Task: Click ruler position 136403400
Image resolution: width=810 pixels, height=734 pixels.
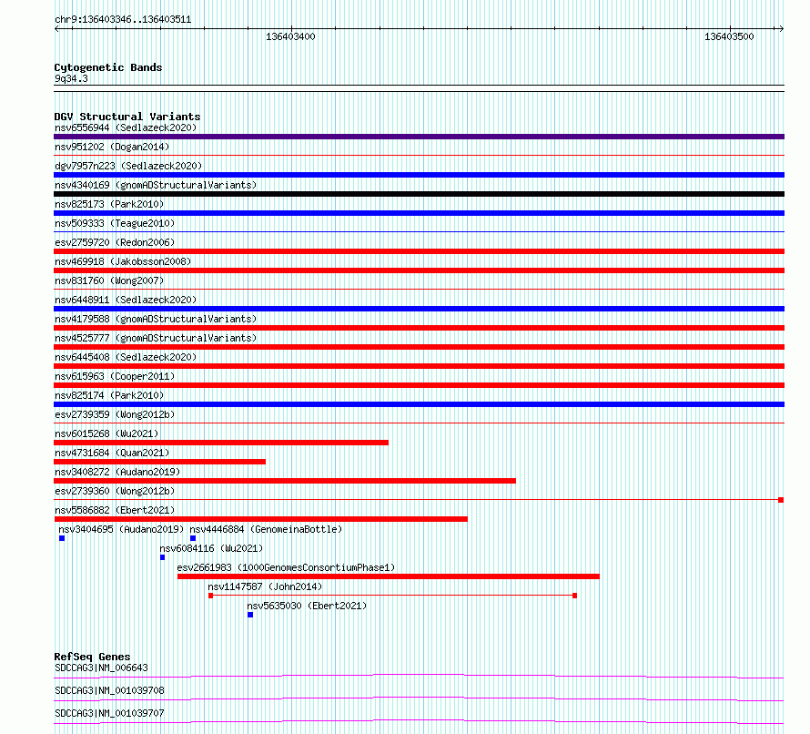Action: pos(290,36)
